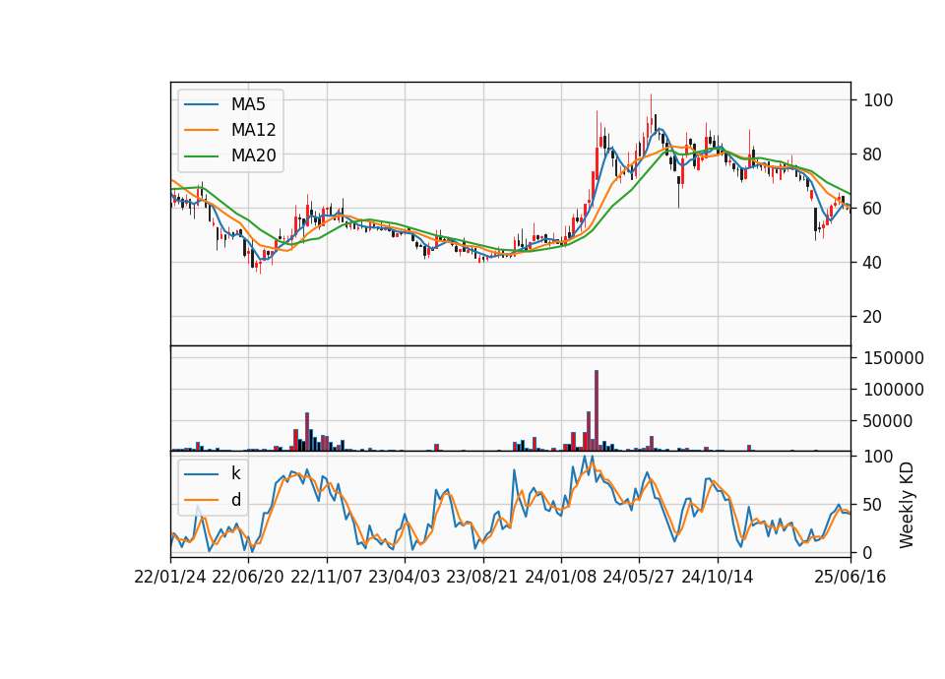The image size is (945, 679).
Task: Click the 25/06/16 date tick label
Action: (x=850, y=577)
